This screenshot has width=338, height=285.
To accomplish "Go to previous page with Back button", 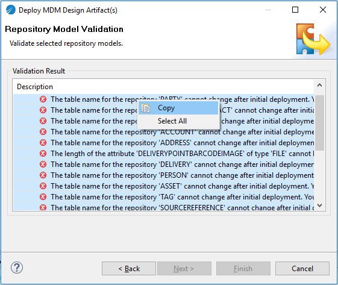I will [129, 268].
